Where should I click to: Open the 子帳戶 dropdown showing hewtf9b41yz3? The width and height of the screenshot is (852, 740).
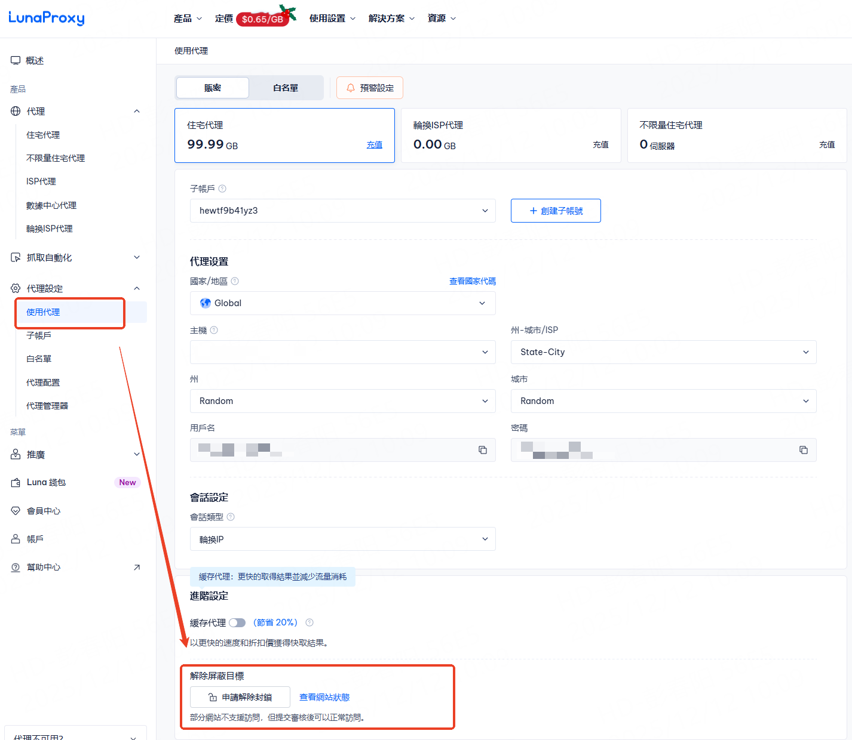(342, 211)
